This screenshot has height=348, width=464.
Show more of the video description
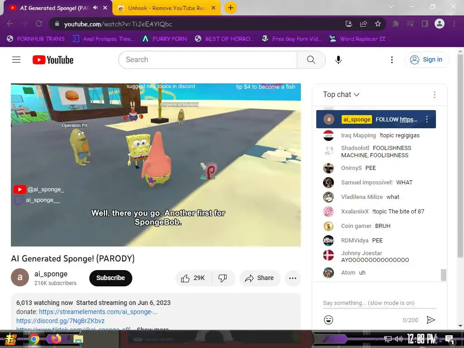pos(153,329)
